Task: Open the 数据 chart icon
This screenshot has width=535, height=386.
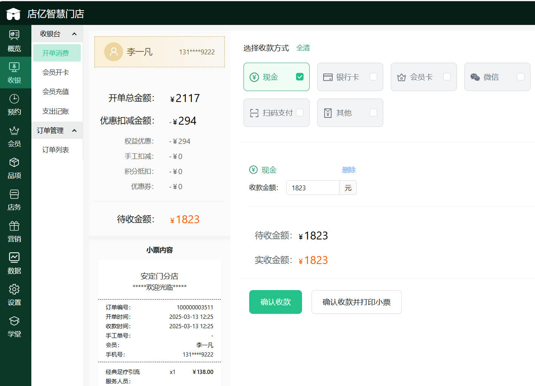Action: (14, 258)
